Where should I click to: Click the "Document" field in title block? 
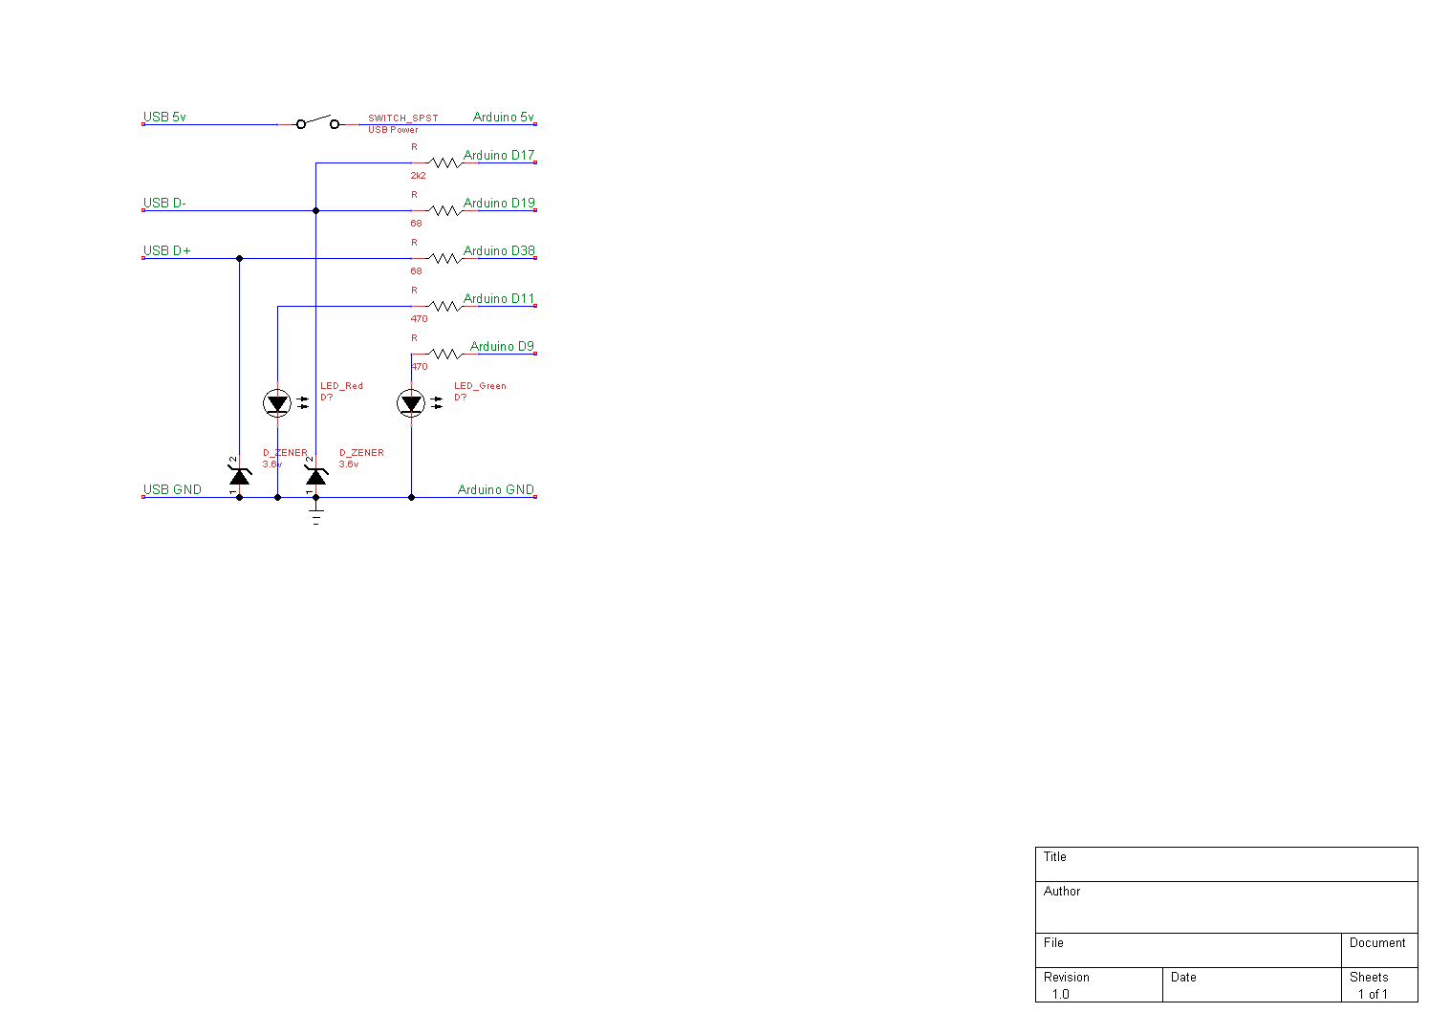tap(1379, 950)
